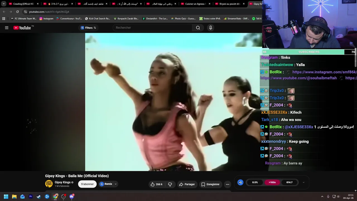This screenshot has width=357, height=201.
Task: Open FC Ultimate Team bookmark
Action: pyautogui.click(x=23, y=19)
